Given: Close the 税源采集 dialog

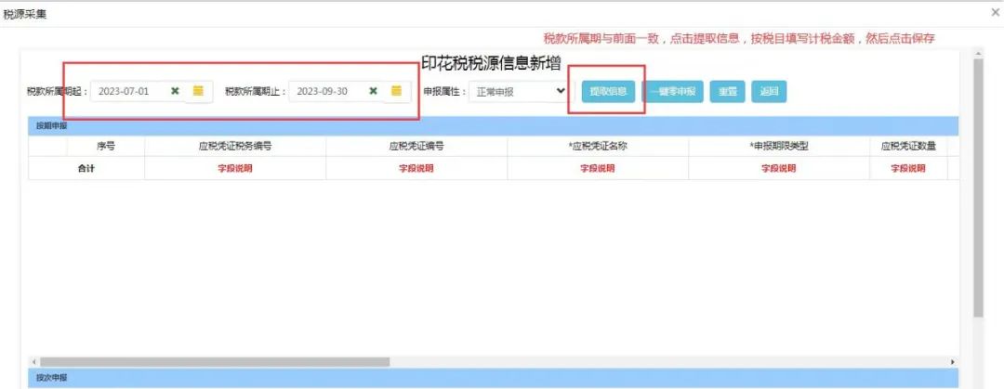Looking at the screenshot, I should click(x=995, y=12).
